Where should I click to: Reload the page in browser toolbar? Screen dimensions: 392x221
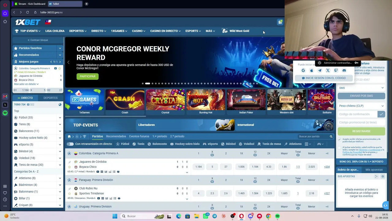click(28, 12)
